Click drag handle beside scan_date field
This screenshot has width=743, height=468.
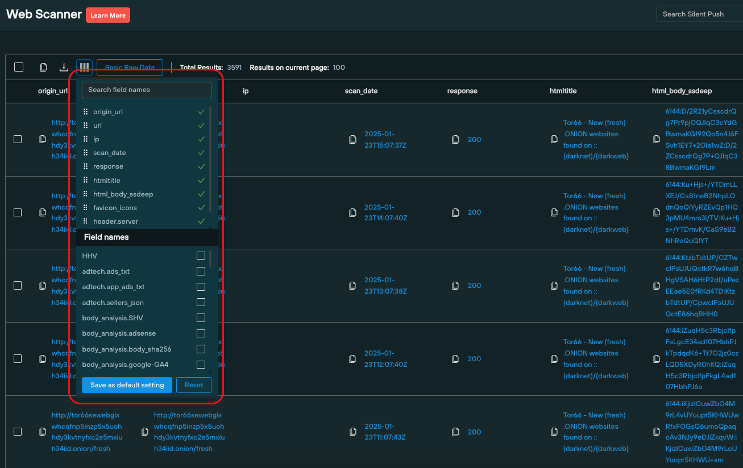pyautogui.click(x=86, y=153)
